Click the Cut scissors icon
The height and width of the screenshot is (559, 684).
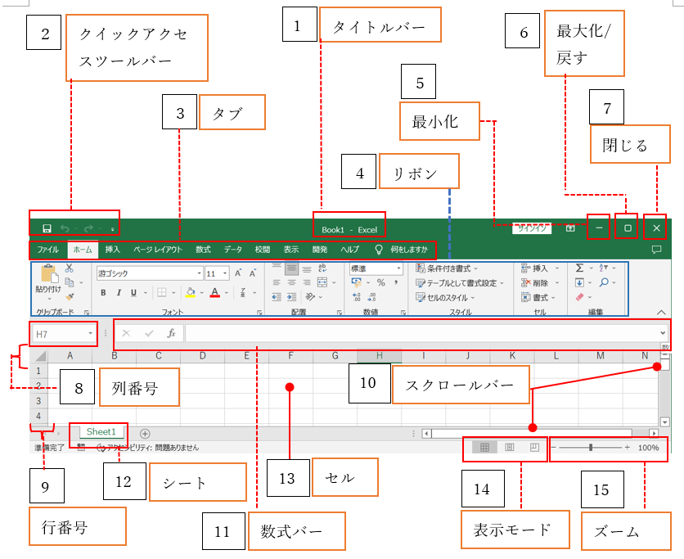[x=70, y=268]
